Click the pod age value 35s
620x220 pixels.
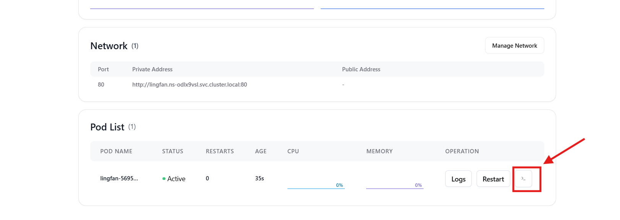click(x=260, y=178)
